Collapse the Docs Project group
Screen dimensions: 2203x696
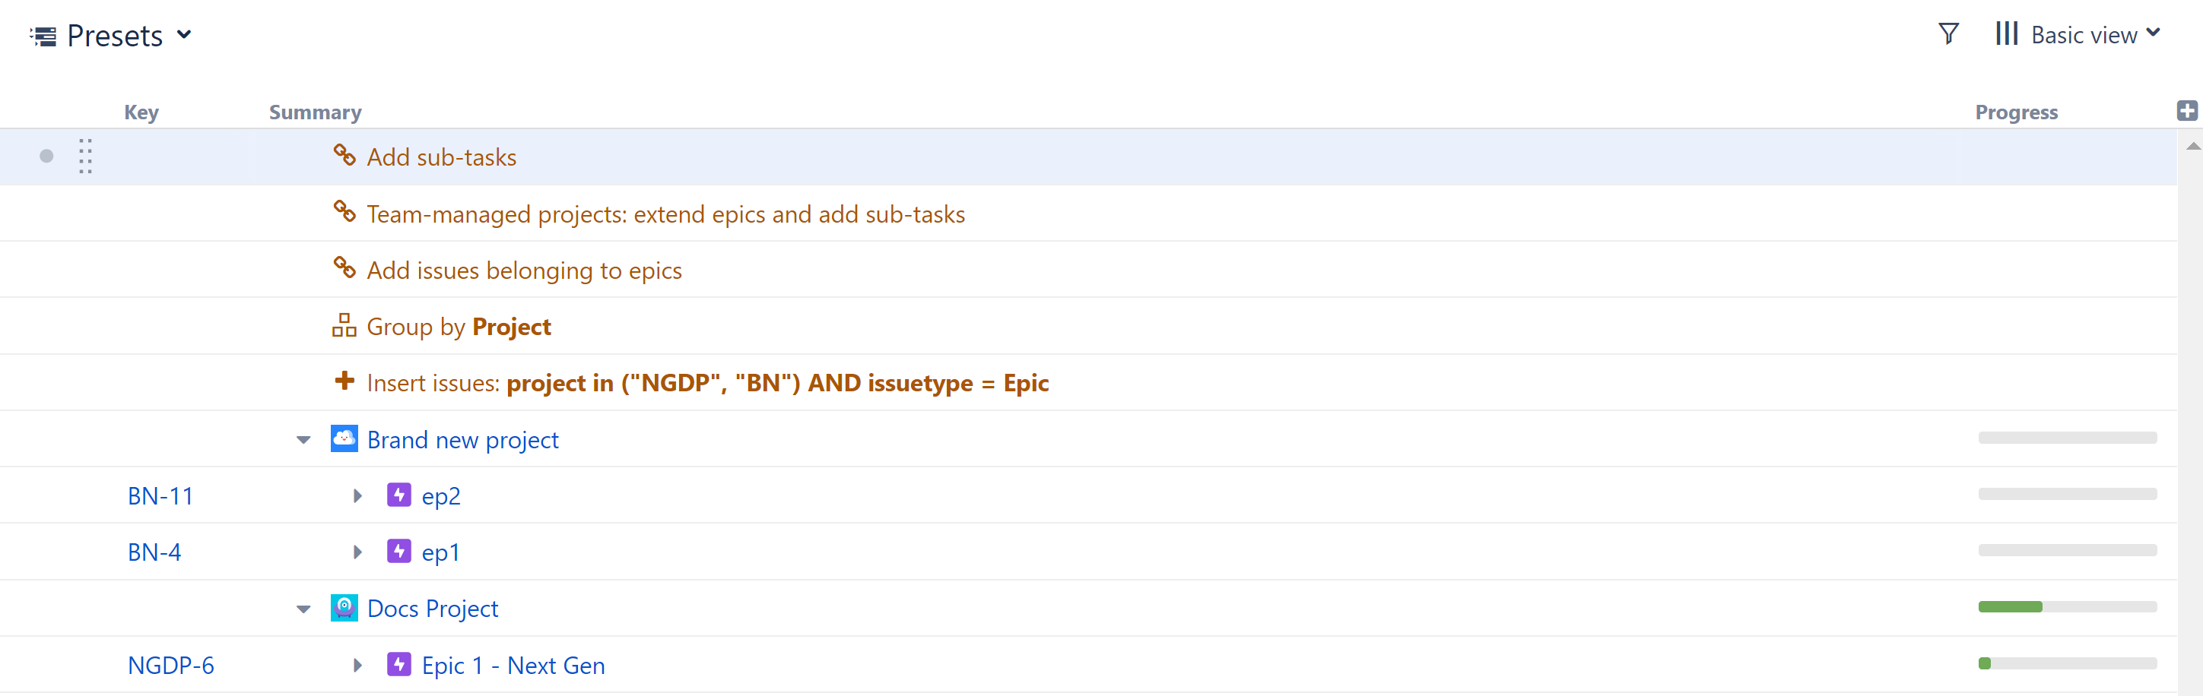click(303, 609)
